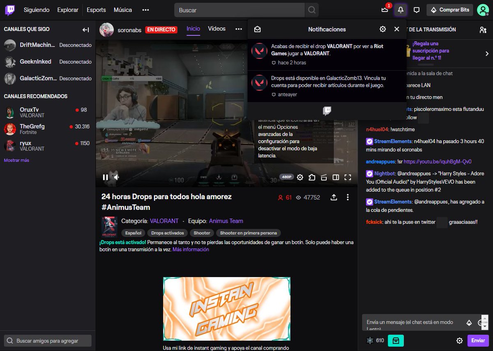Click Comprar Bits button

click(x=450, y=10)
